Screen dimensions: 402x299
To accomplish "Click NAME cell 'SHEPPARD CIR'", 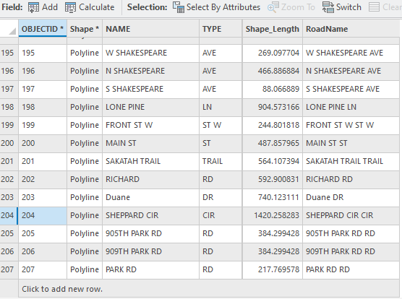I will pyautogui.click(x=150, y=215).
